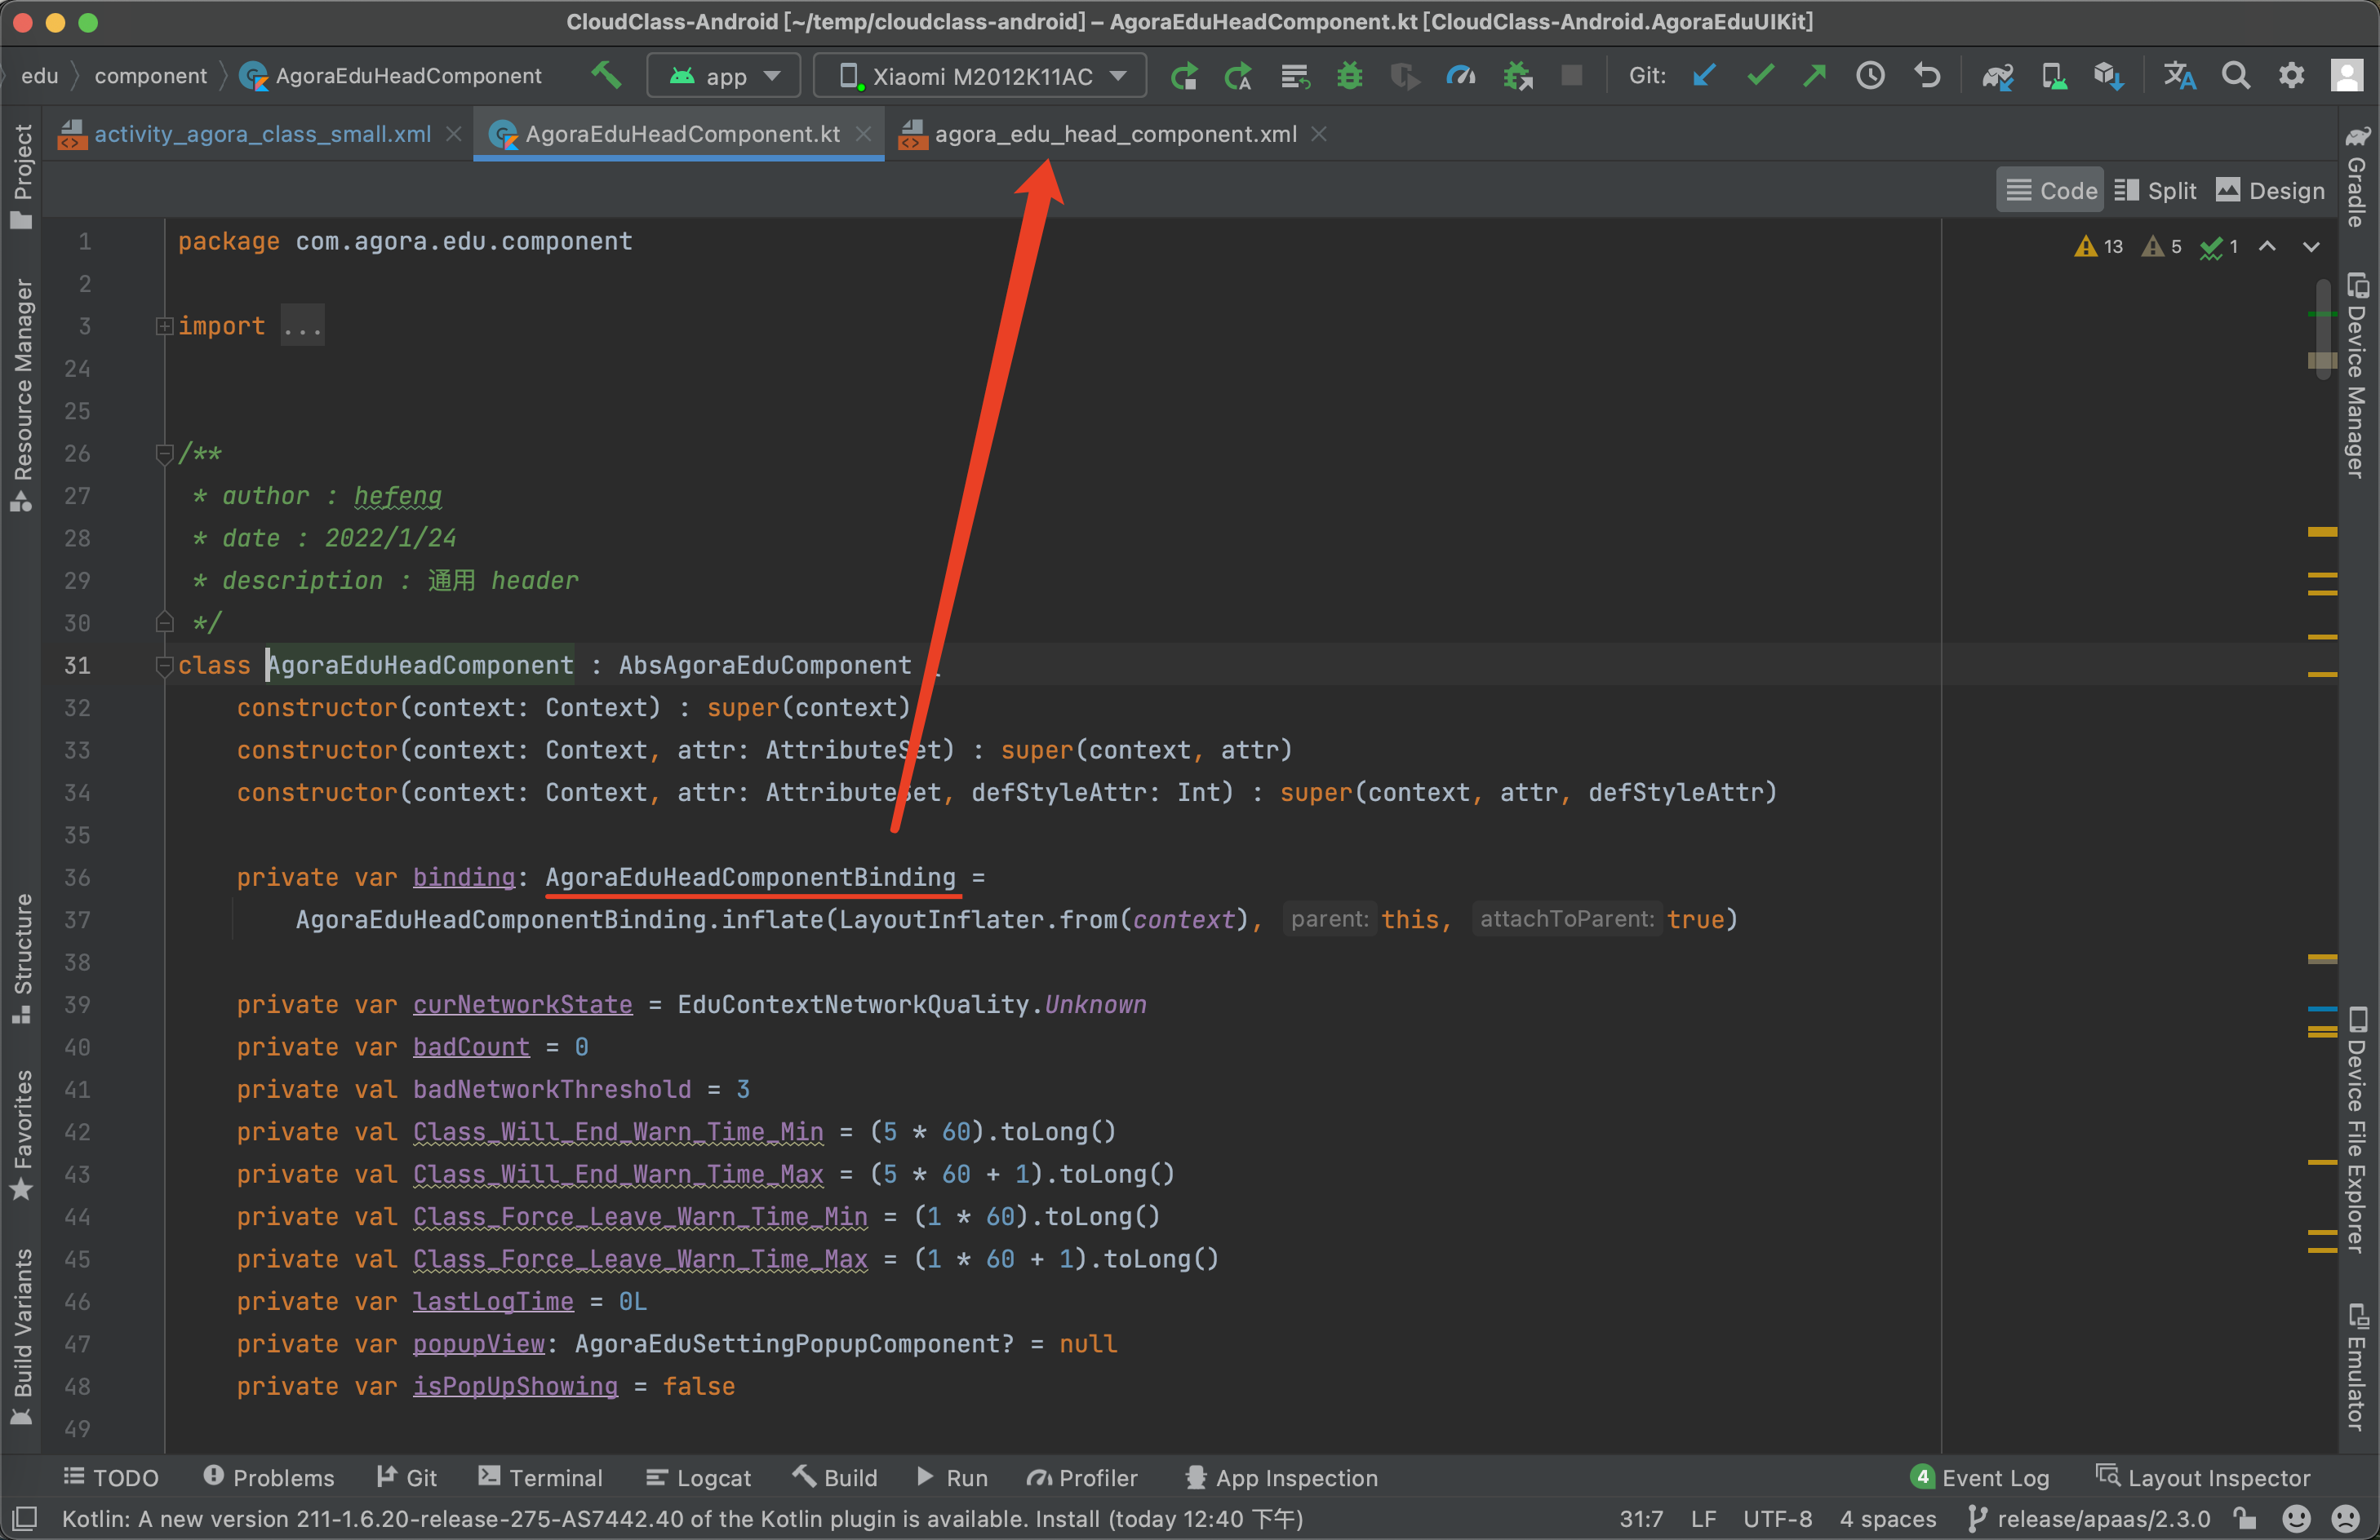2380x1540 pixels.
Task: Toggle tool window bars icon in status bar corner
Action: [25, 1519]
